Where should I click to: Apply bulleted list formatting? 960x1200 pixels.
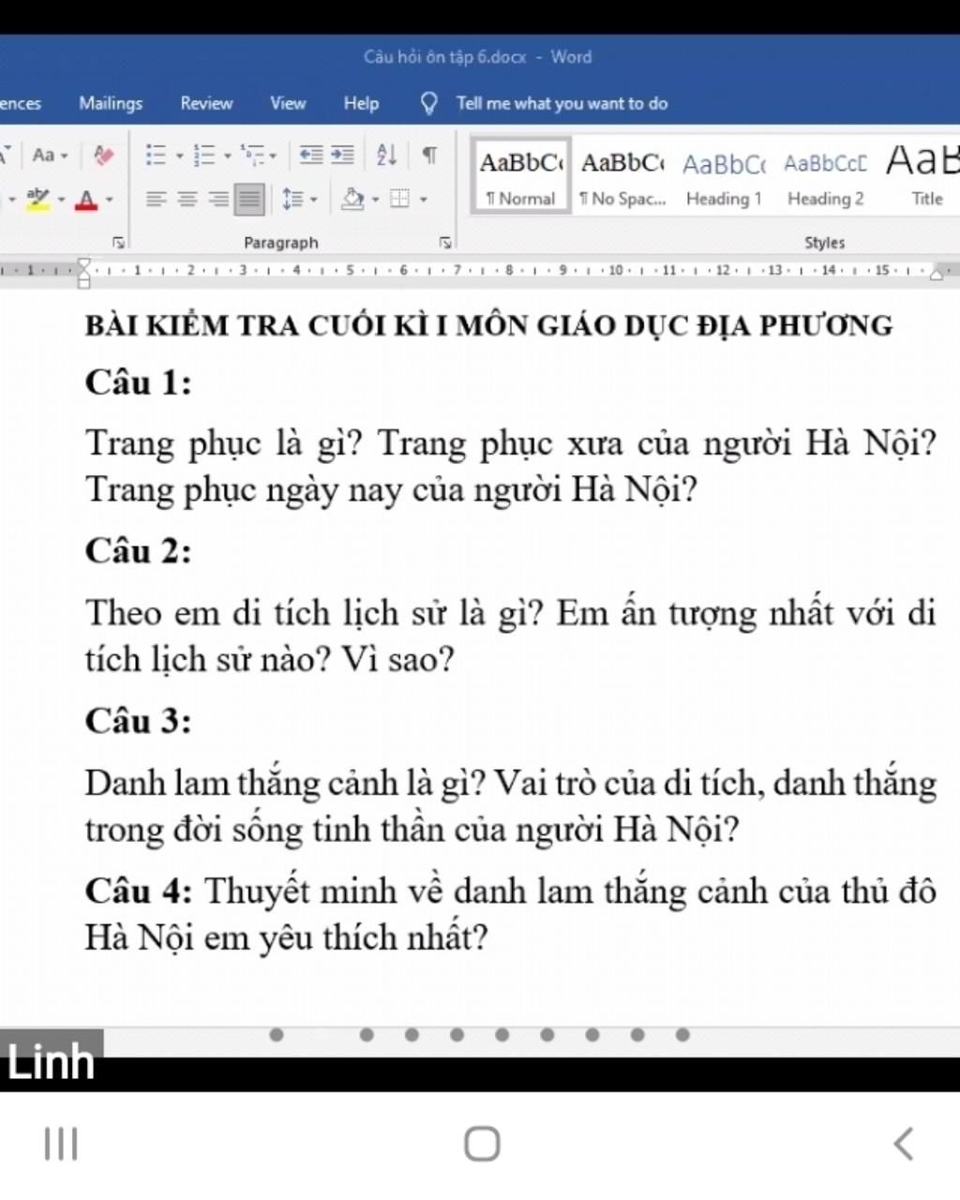[x=156, y=155]
